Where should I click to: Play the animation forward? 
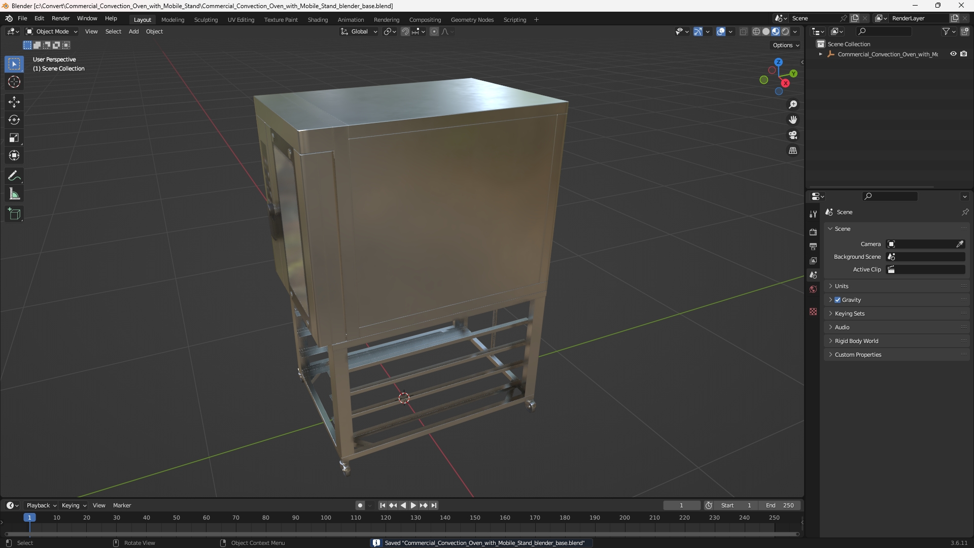click(413, 505)
